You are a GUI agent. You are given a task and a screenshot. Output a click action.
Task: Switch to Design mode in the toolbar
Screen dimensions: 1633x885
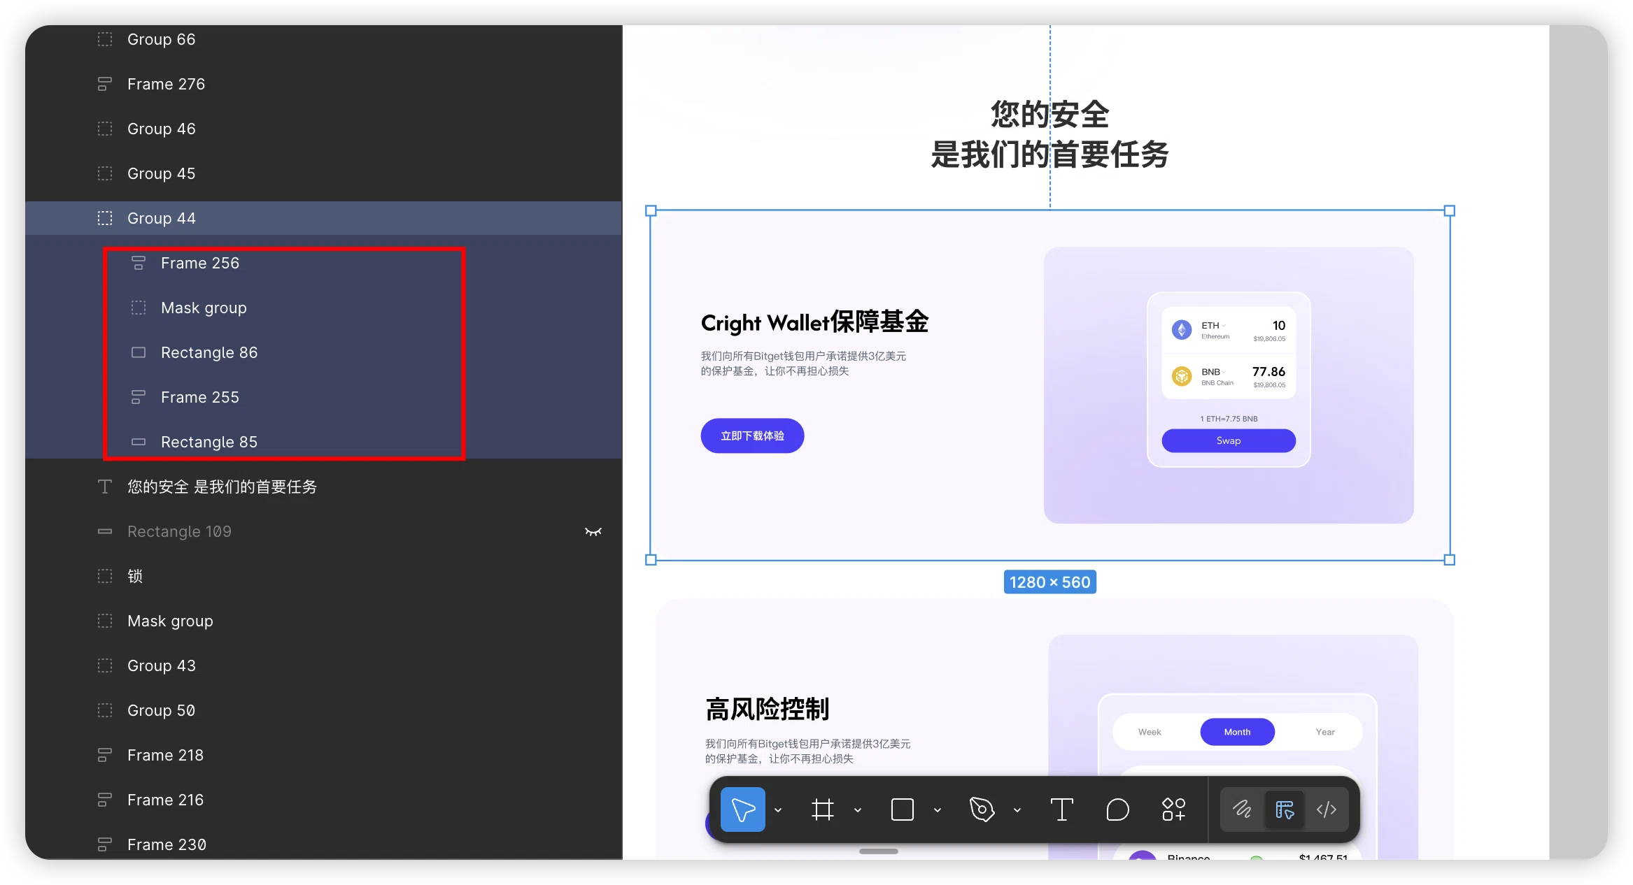coord(1285,810)
